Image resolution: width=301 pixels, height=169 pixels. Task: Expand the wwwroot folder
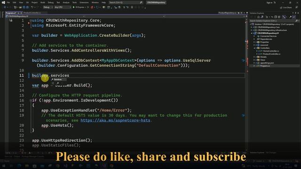(x=254, y=45)
